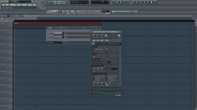
Task: Open the VIEW menu
Action: 18,5
